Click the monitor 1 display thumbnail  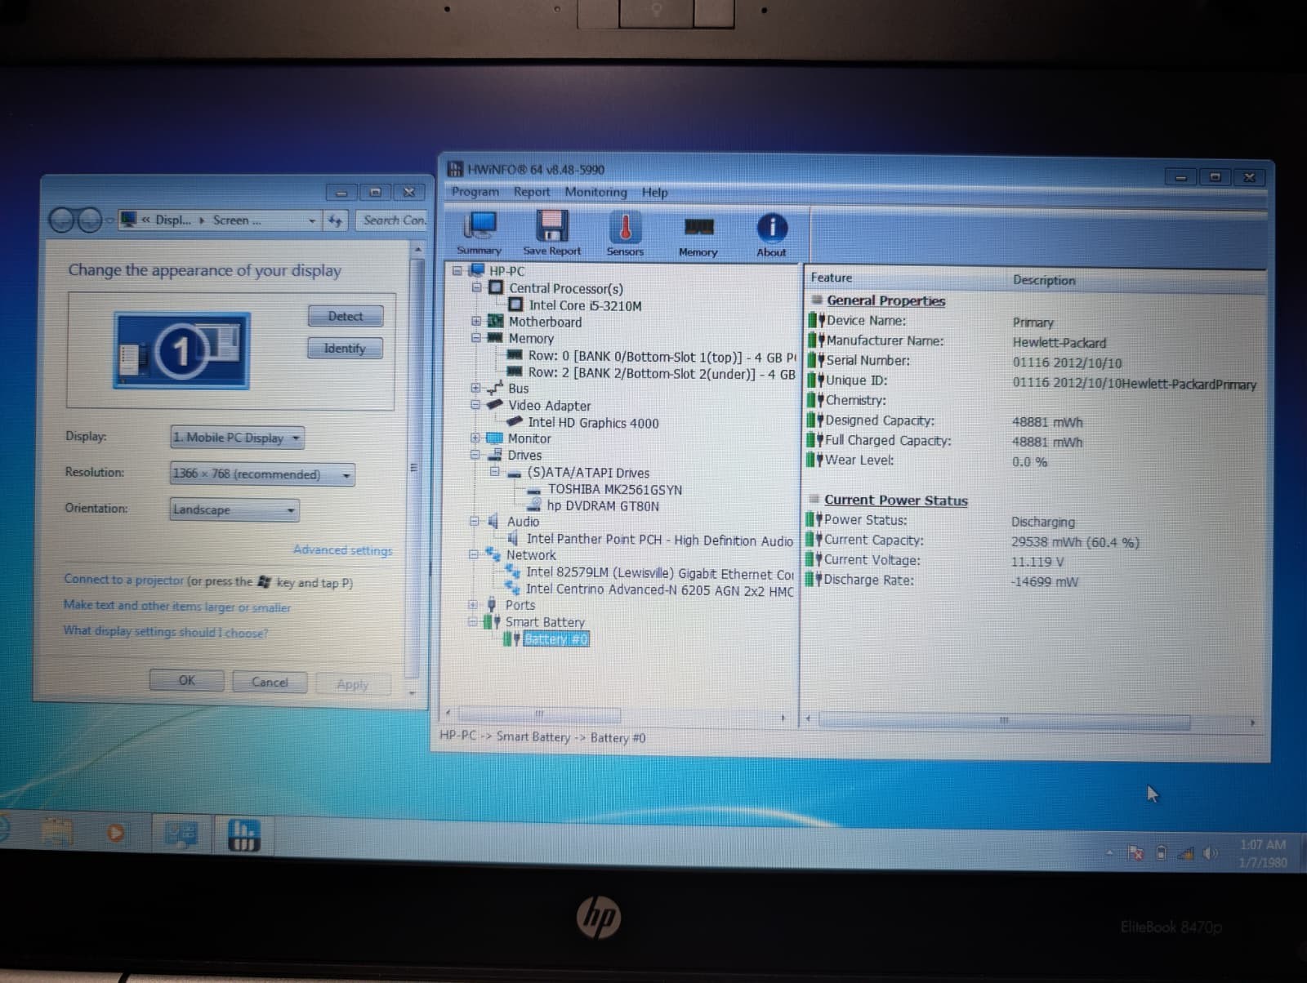[181, 351]
